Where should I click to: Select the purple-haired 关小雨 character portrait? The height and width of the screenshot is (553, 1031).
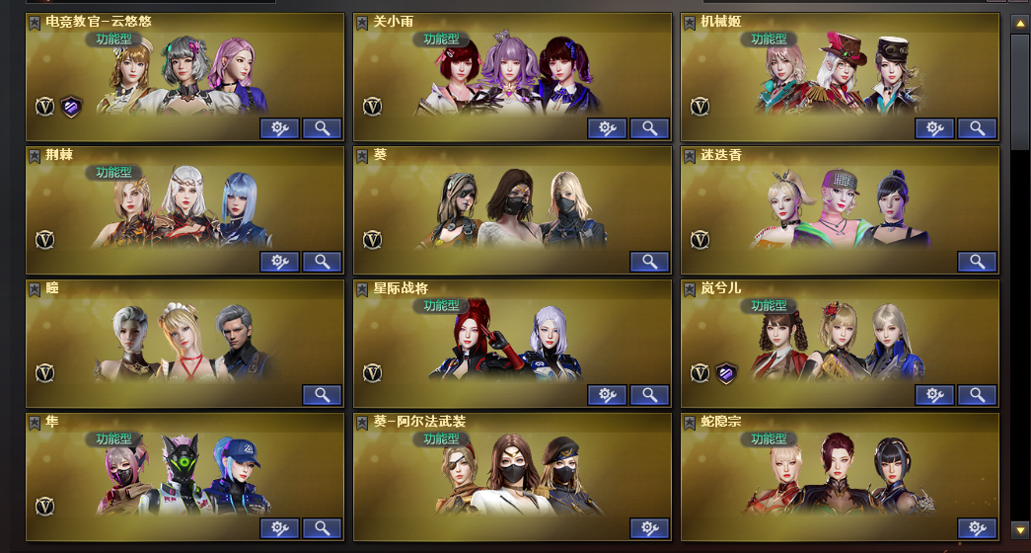click(505, 72)
